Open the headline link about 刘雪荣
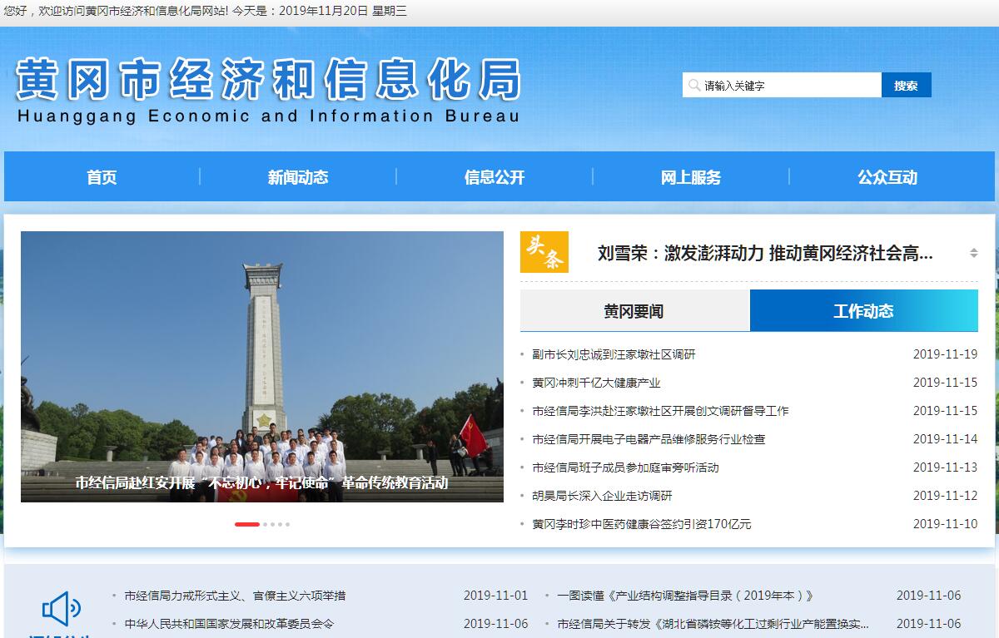Image resolution: width=999 pixels, height=638 pixels. click(x=764, y=253)
